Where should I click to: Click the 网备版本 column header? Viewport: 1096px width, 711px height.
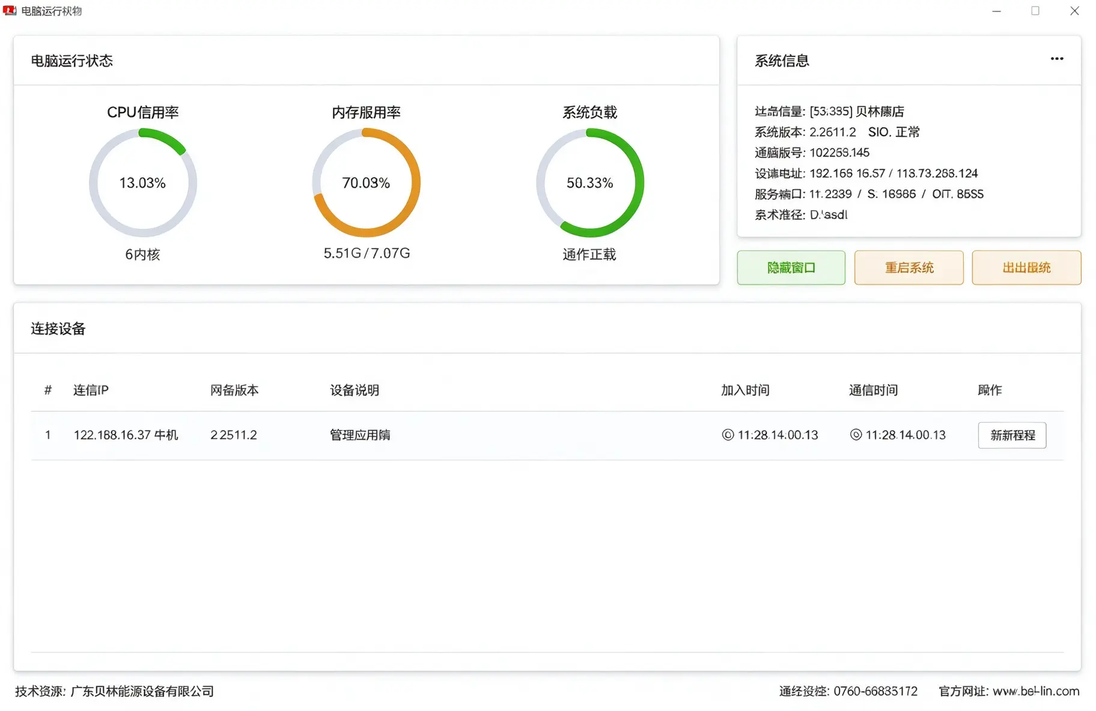[x=234, y=390]
